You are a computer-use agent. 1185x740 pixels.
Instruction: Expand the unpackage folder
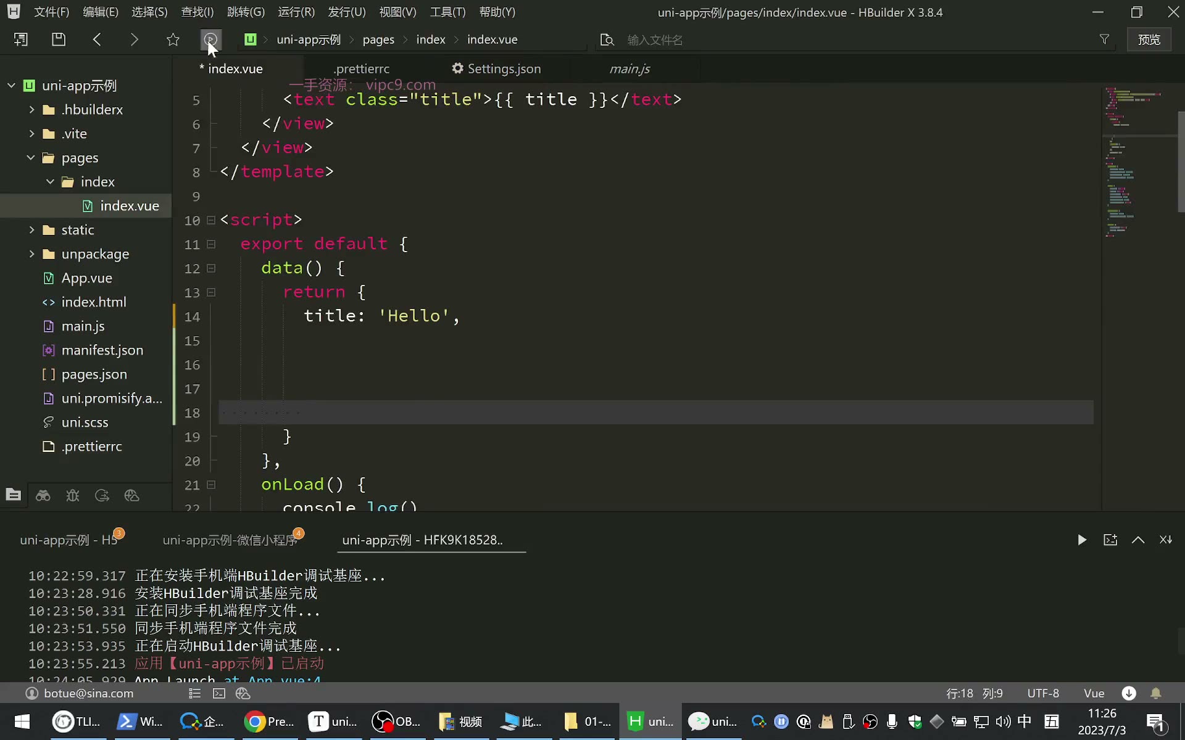(x=31, y=254)
